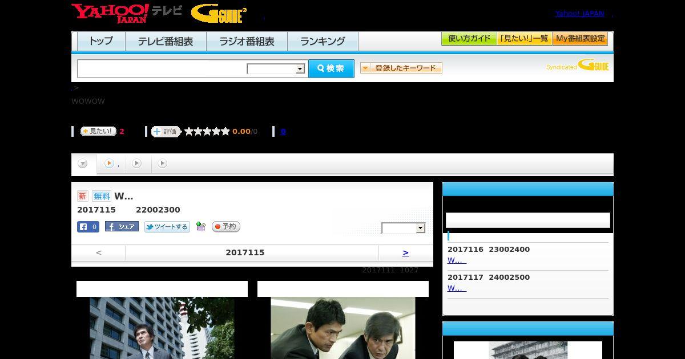Rate with the fourth star
Viewport: 685px width, 359px height.
pyautogui.click(x=216, y=132)
